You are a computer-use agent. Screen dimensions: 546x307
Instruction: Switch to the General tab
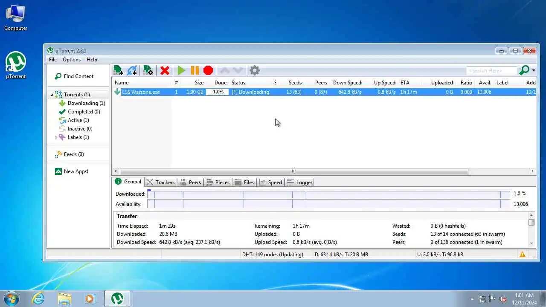click(x=128, y=182)
